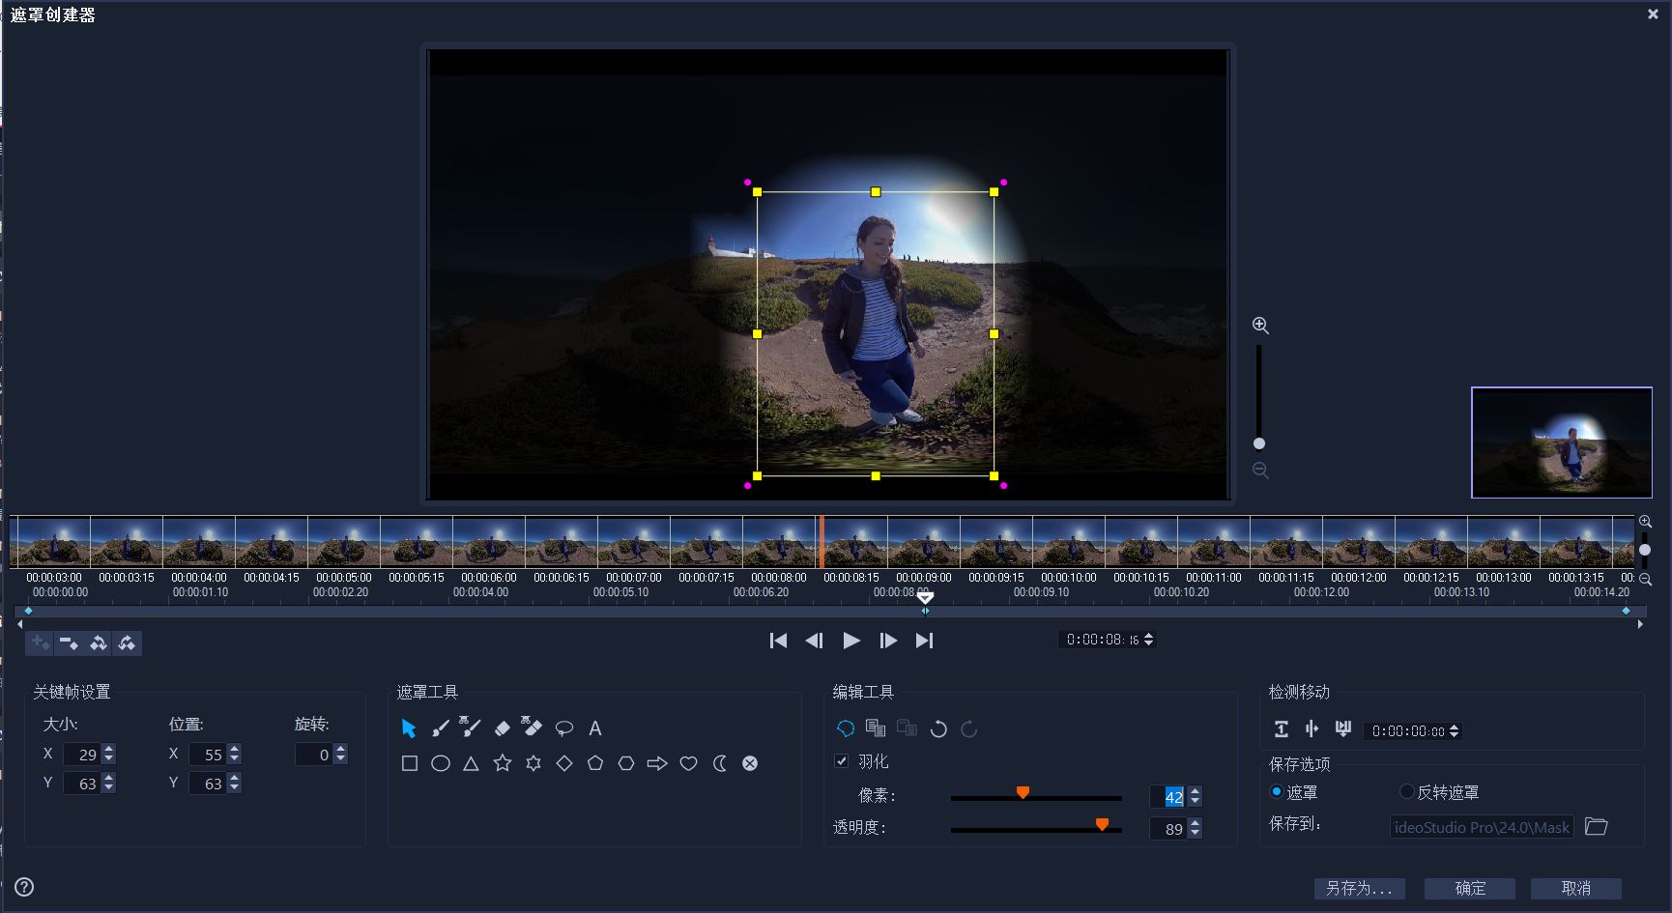Choose the ellipse shape mask
Screen dimensions: 1672x913
(x=441, y=763)
